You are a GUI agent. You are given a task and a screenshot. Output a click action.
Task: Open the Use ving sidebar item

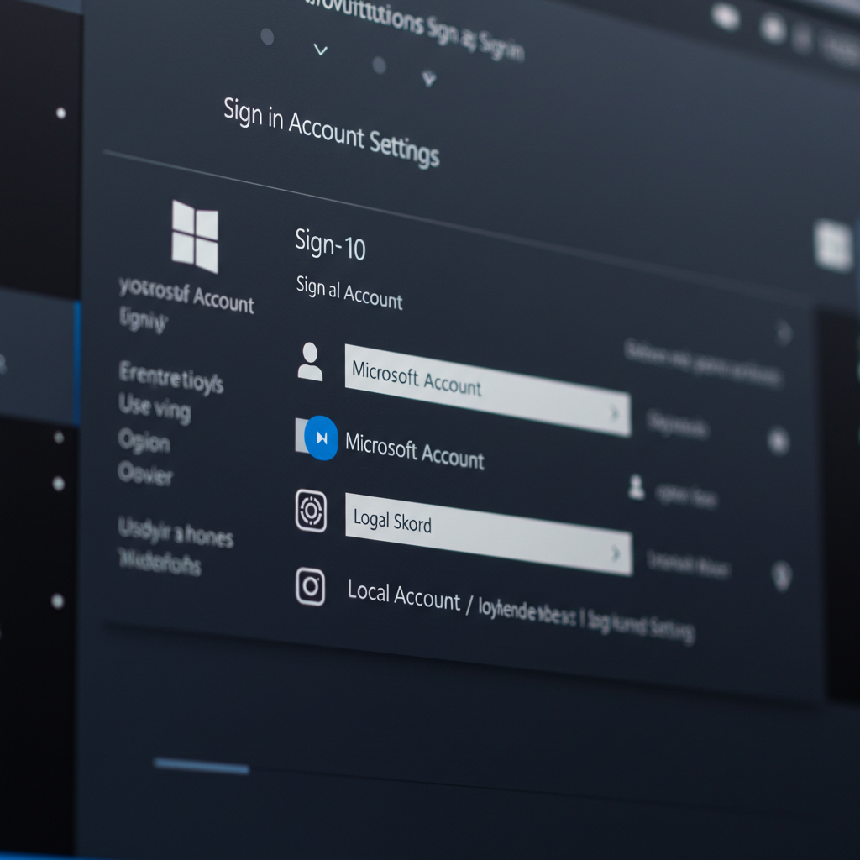[x=155, y=408]
